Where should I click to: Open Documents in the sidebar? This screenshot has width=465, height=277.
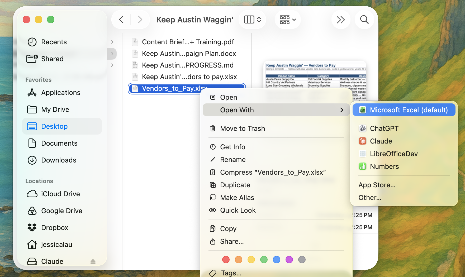tap(62, 143)
